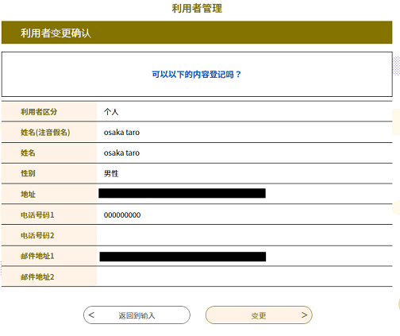Click the redacted 邮件地址1 value
Viewport: 400px width, 336px height.
(183, 257)
